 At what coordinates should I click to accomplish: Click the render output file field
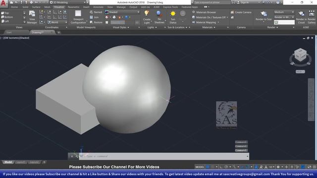284,22
